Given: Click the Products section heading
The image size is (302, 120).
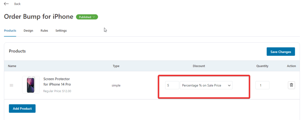Looking at the screenshot, I should pyautogui.click(x=17, y=51).
